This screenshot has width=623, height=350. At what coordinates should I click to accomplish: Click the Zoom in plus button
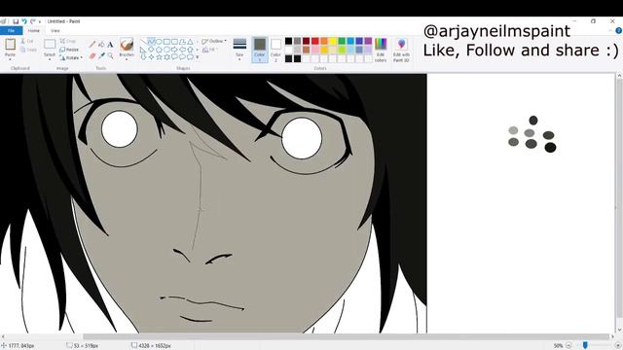[618, 346]
